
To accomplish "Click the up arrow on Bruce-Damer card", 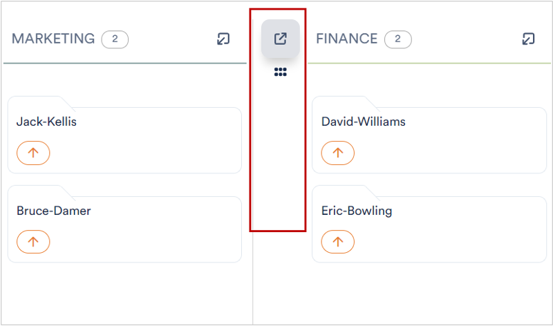I will 33,242.
